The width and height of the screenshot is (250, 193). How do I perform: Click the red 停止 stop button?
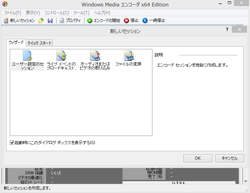(x=131, y=21)
